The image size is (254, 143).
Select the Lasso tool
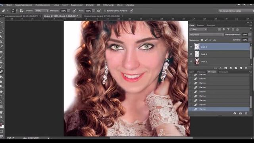[1, 32]
